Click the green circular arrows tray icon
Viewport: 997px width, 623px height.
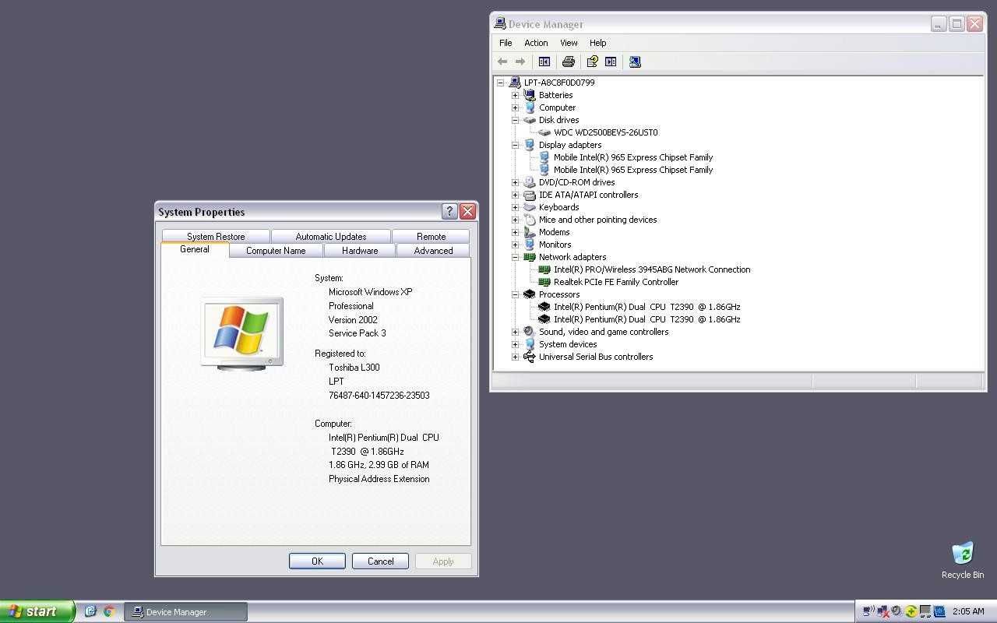tap(911, 611)
